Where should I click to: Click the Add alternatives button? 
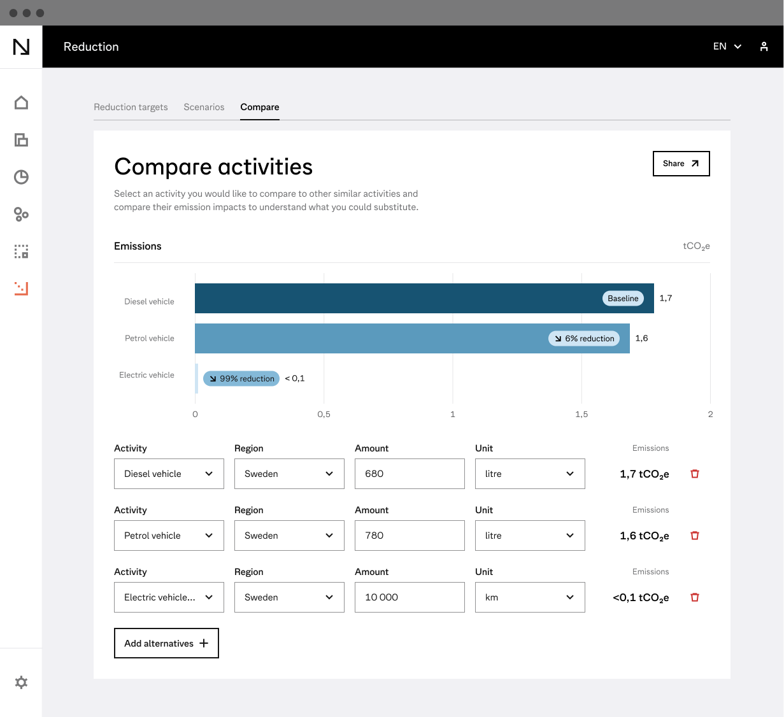(166, 643)
